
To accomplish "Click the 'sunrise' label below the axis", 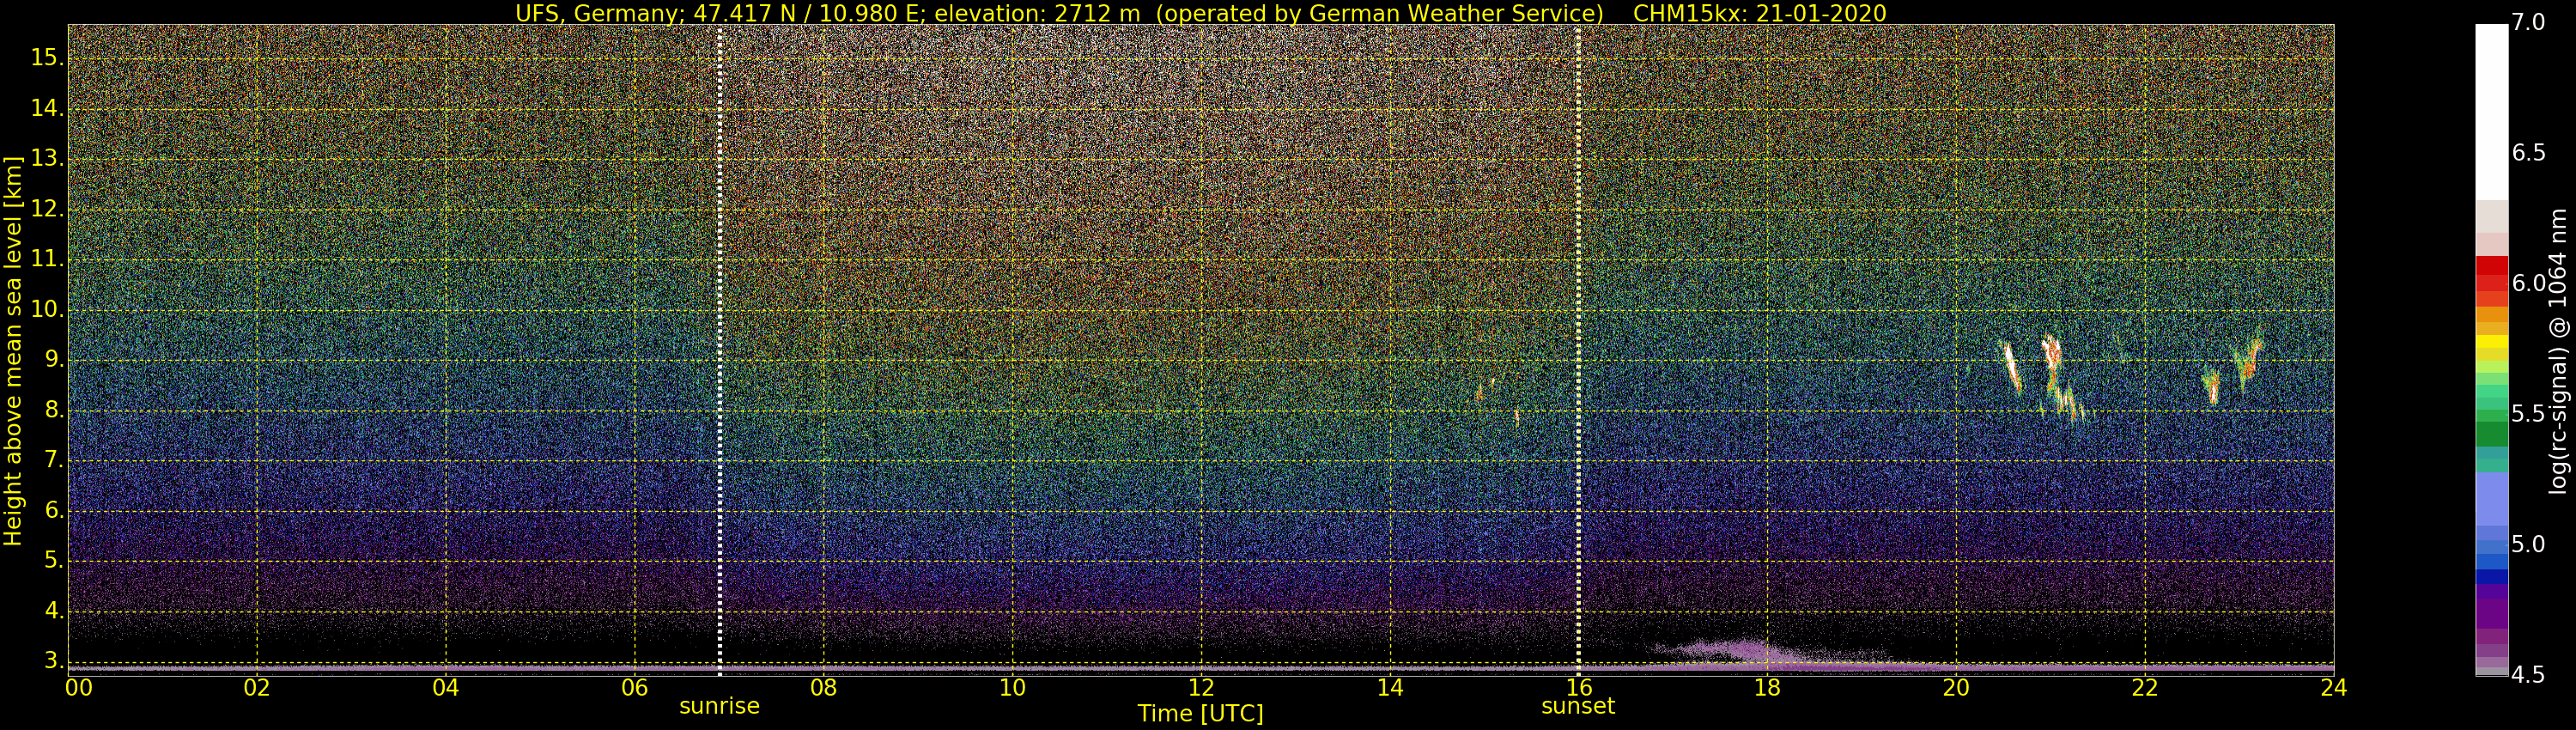I will [x=719, y=706].
